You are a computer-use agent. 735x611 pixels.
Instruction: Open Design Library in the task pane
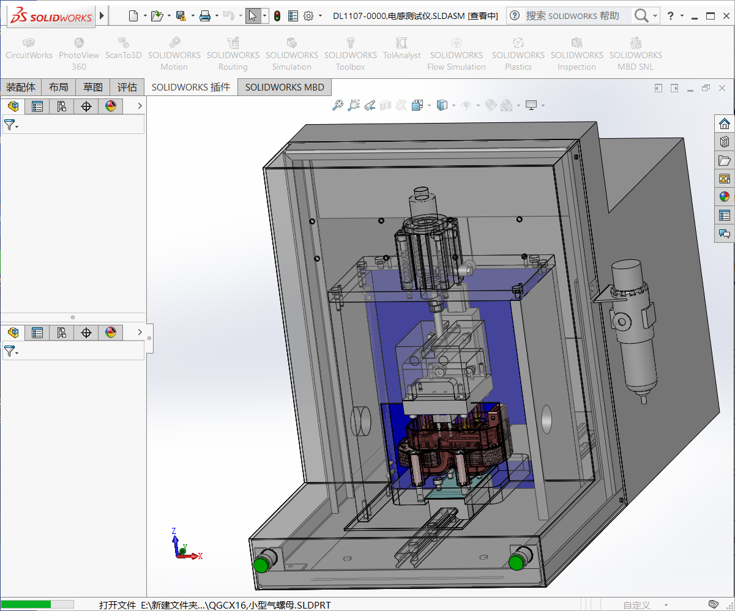[725, 142]
